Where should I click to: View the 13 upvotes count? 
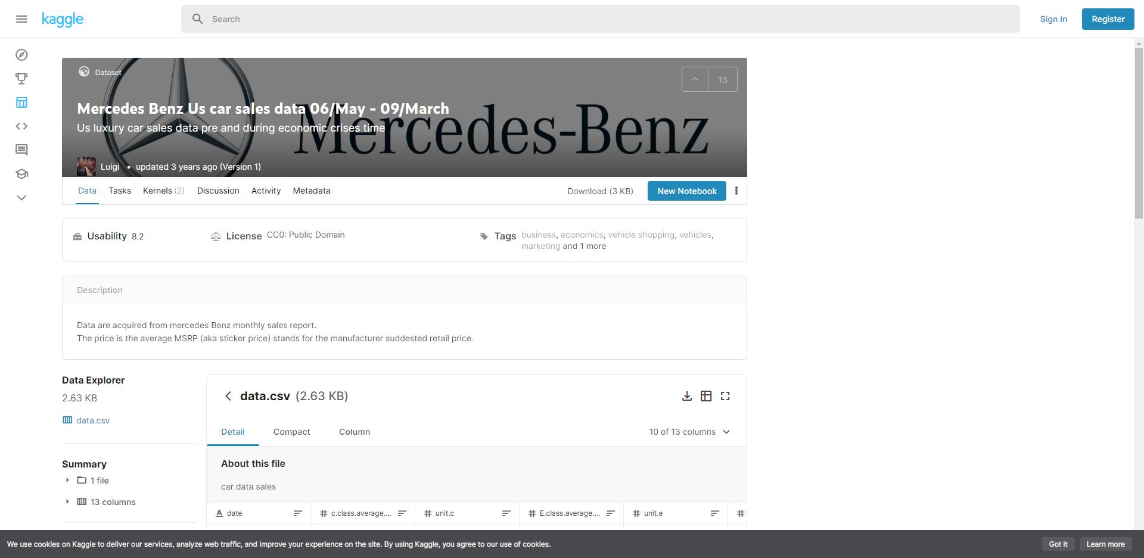click(723, 79)
